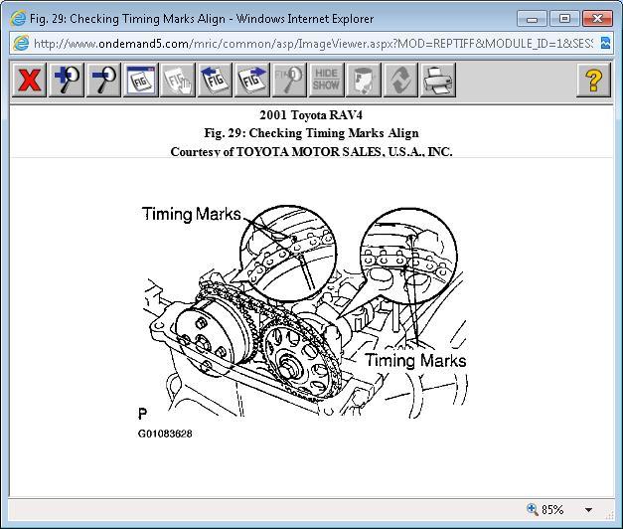Zoom out with the minus magnifier tool

[103, 80]
